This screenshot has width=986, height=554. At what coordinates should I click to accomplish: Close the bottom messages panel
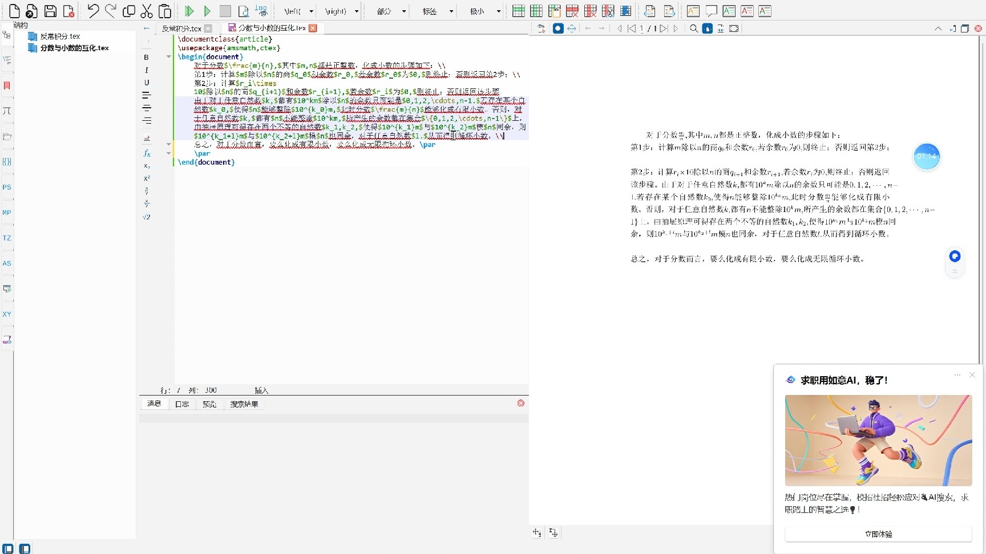[521, 403]
